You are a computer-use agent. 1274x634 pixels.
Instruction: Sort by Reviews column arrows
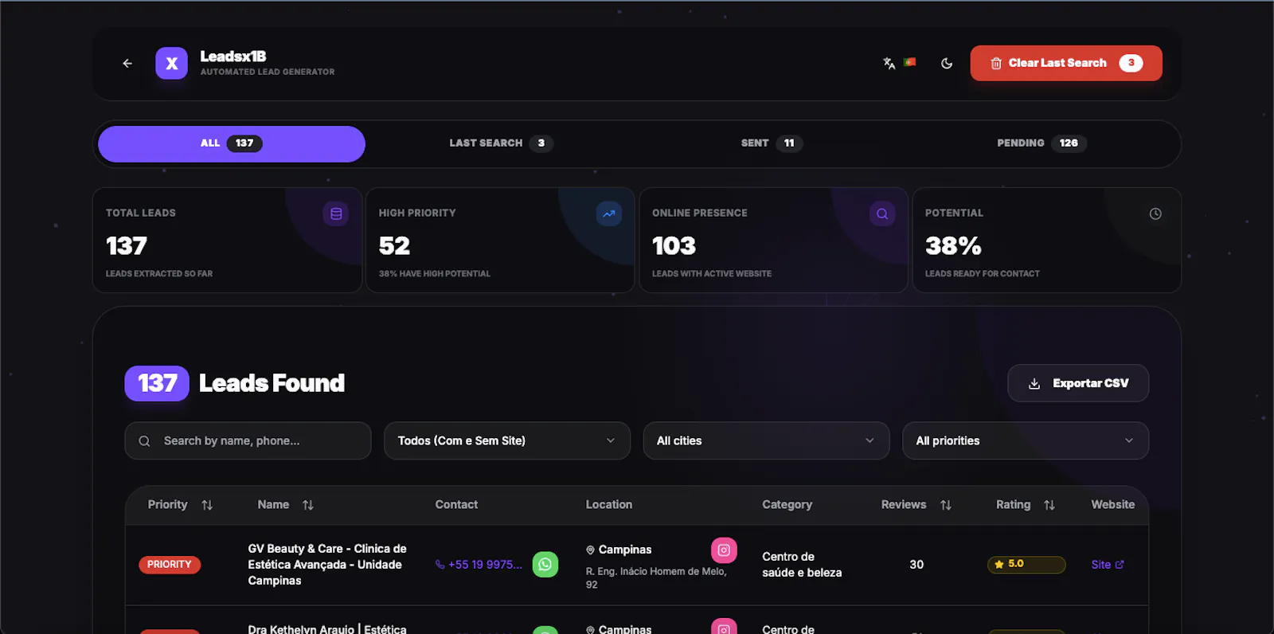946,505
